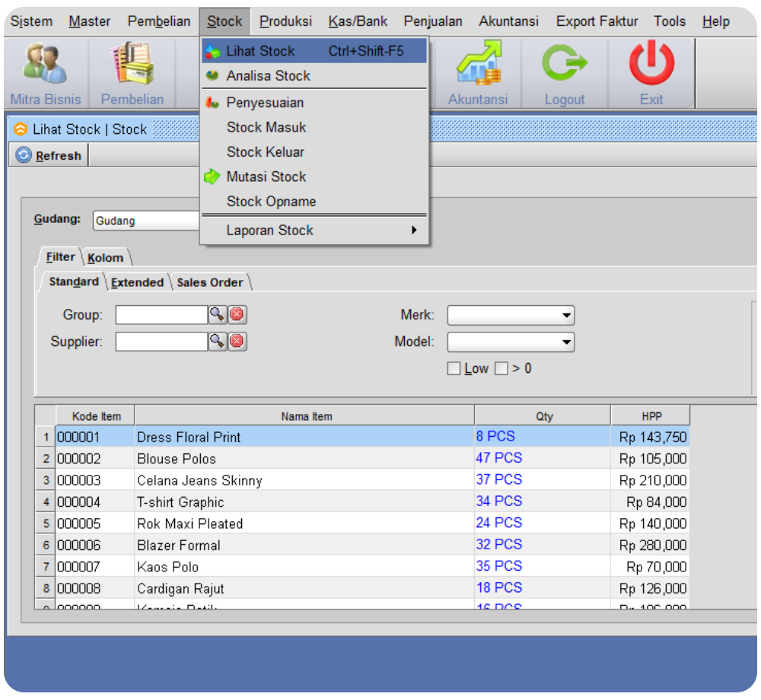Click the Rp 280,000 HPP cell
The image size is (761, 700).
click(651, 545)
